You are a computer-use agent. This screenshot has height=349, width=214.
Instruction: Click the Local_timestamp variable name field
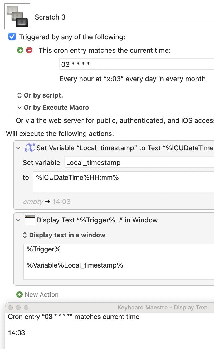(139, 163)
